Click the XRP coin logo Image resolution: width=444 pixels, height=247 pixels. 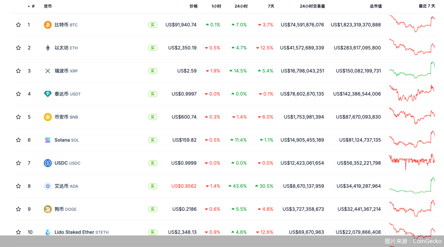[48, 71]
